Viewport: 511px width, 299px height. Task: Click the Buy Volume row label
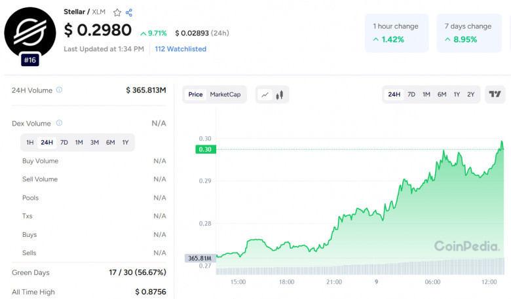[x=40, y=161]
